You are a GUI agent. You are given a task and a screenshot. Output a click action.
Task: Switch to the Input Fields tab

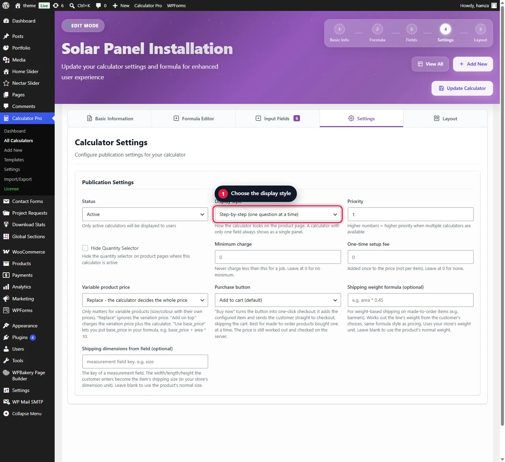click(277, 119)
